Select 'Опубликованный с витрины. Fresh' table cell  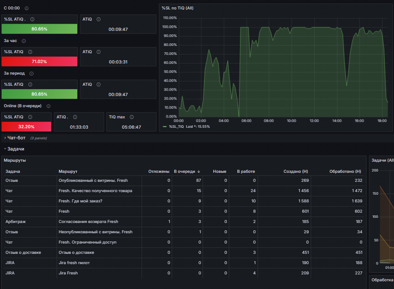click(93, 181)
